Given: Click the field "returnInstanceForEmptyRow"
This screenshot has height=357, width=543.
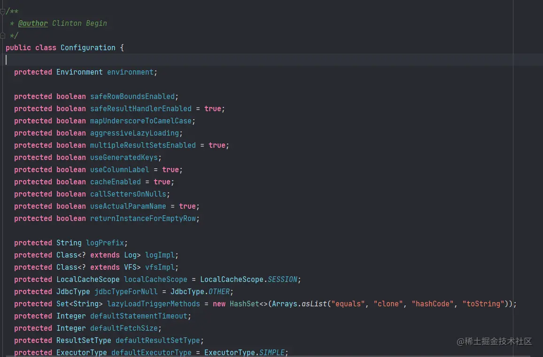Looking at the screenshot, I should tap(143, 218).
